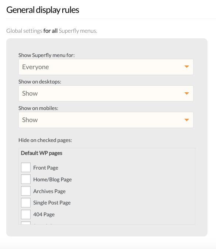Check the Front Page checkbox
Viewport: 216px width, 249px height.
tap(26, 167)
